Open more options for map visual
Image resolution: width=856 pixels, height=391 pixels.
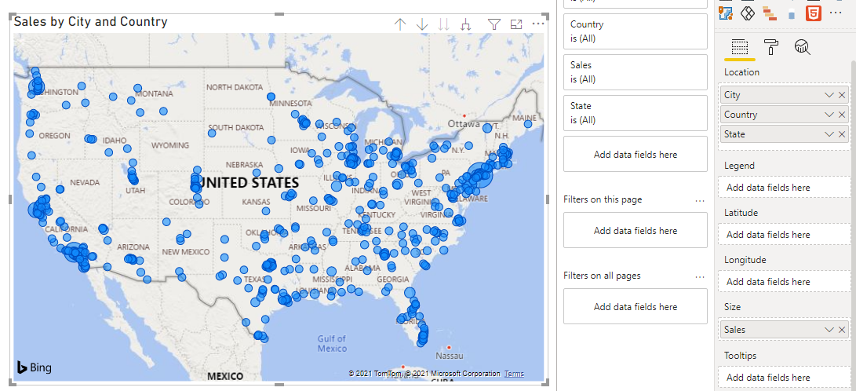[538, 24]
